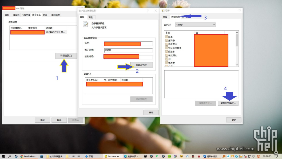Select the 签名算法 field row icon

click(x=167, y=44)
